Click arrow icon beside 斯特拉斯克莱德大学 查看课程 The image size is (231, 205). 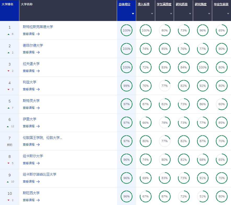tap(38, 34)
